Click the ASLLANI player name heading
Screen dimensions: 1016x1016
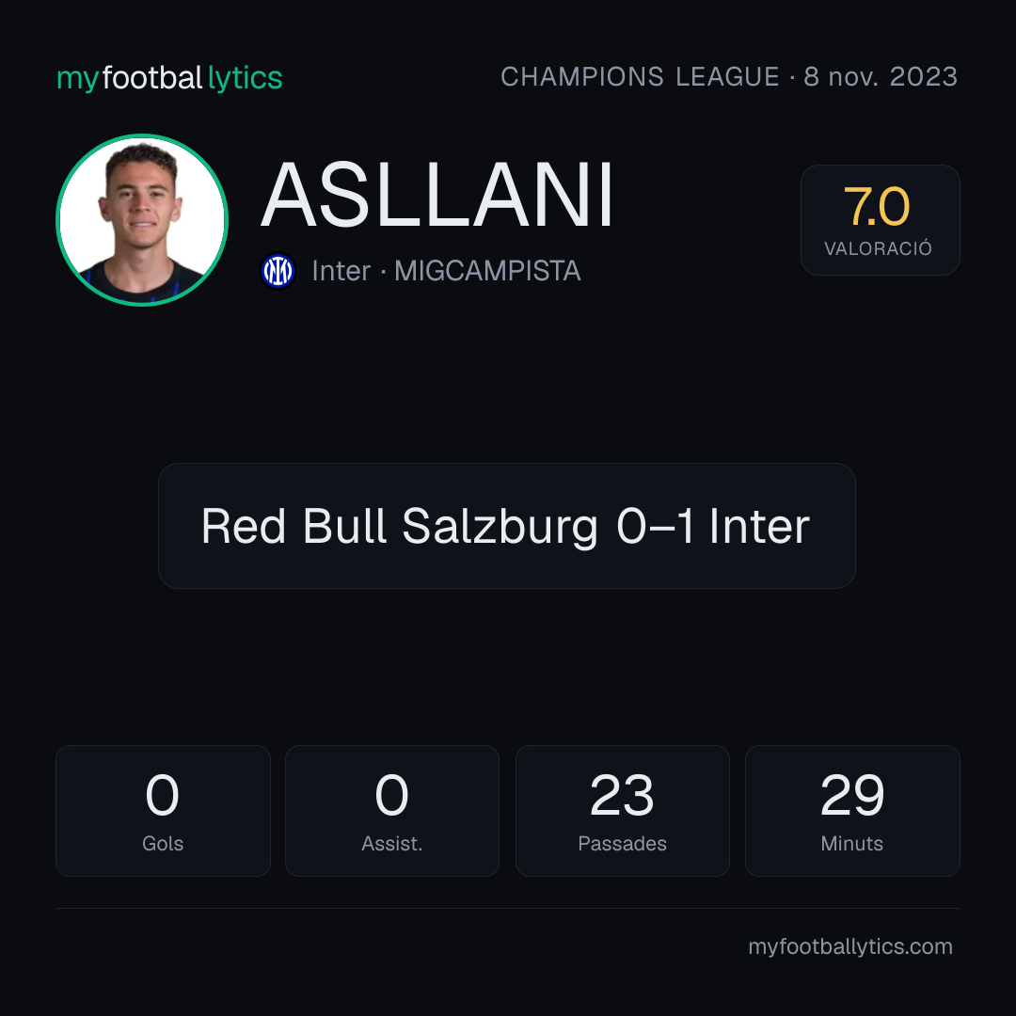(437, 195)
